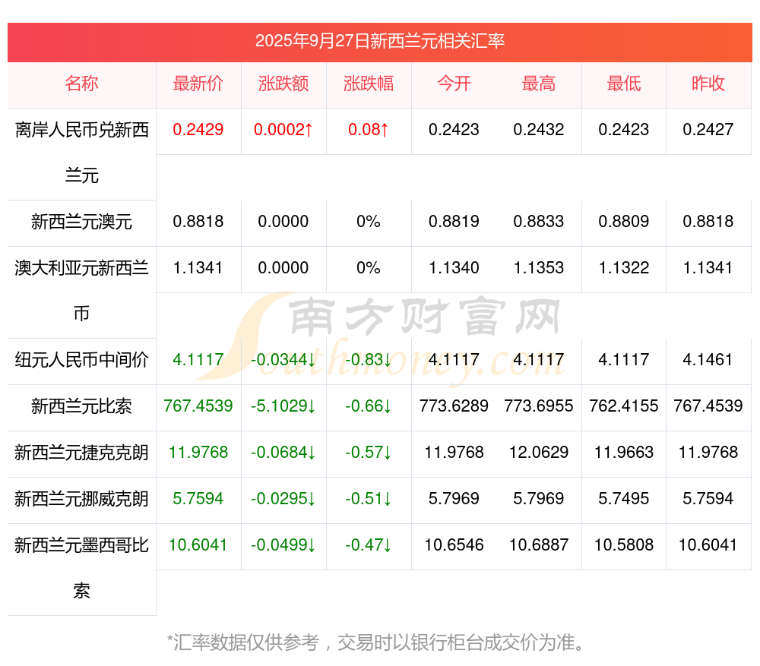Click the 昨收 column header
The width and height of the screenshot is (760, 666).
tap(708, 84)
